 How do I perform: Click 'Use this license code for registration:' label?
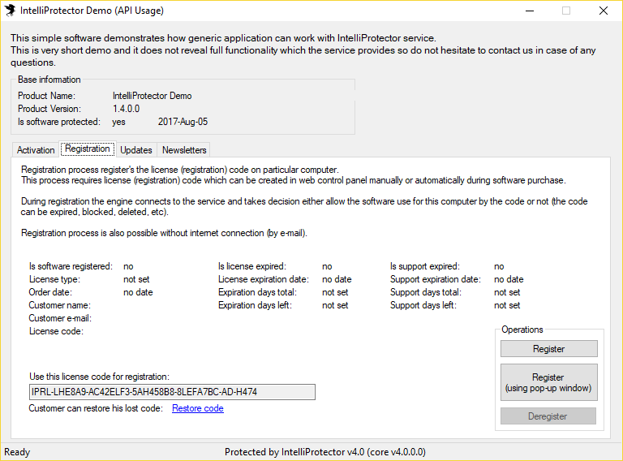coord(99,377)
